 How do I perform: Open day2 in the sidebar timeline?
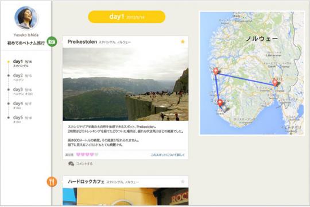22,77
